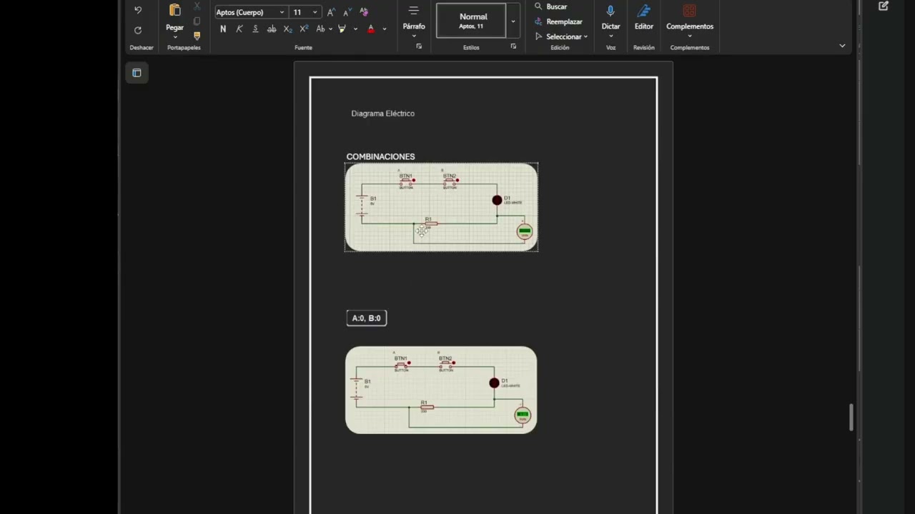Select the first circuit diagram image
The width and height of the screenshot is (915, 514).
[441, 207]
